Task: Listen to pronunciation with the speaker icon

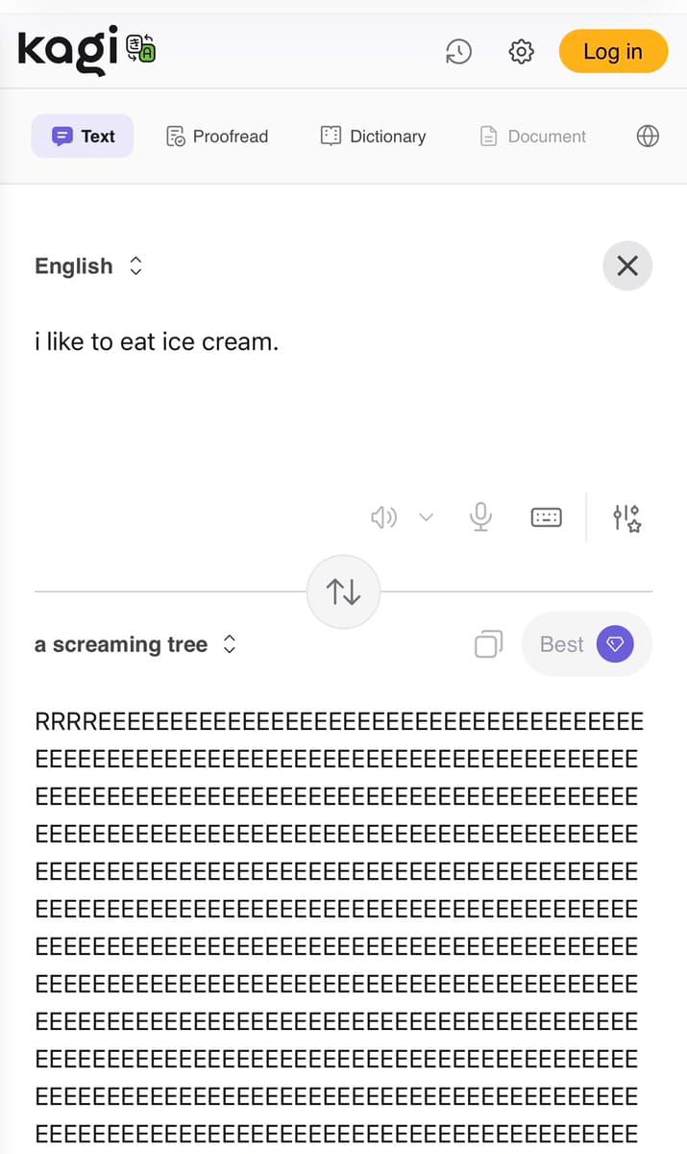Action: click(x=383, y=516)
